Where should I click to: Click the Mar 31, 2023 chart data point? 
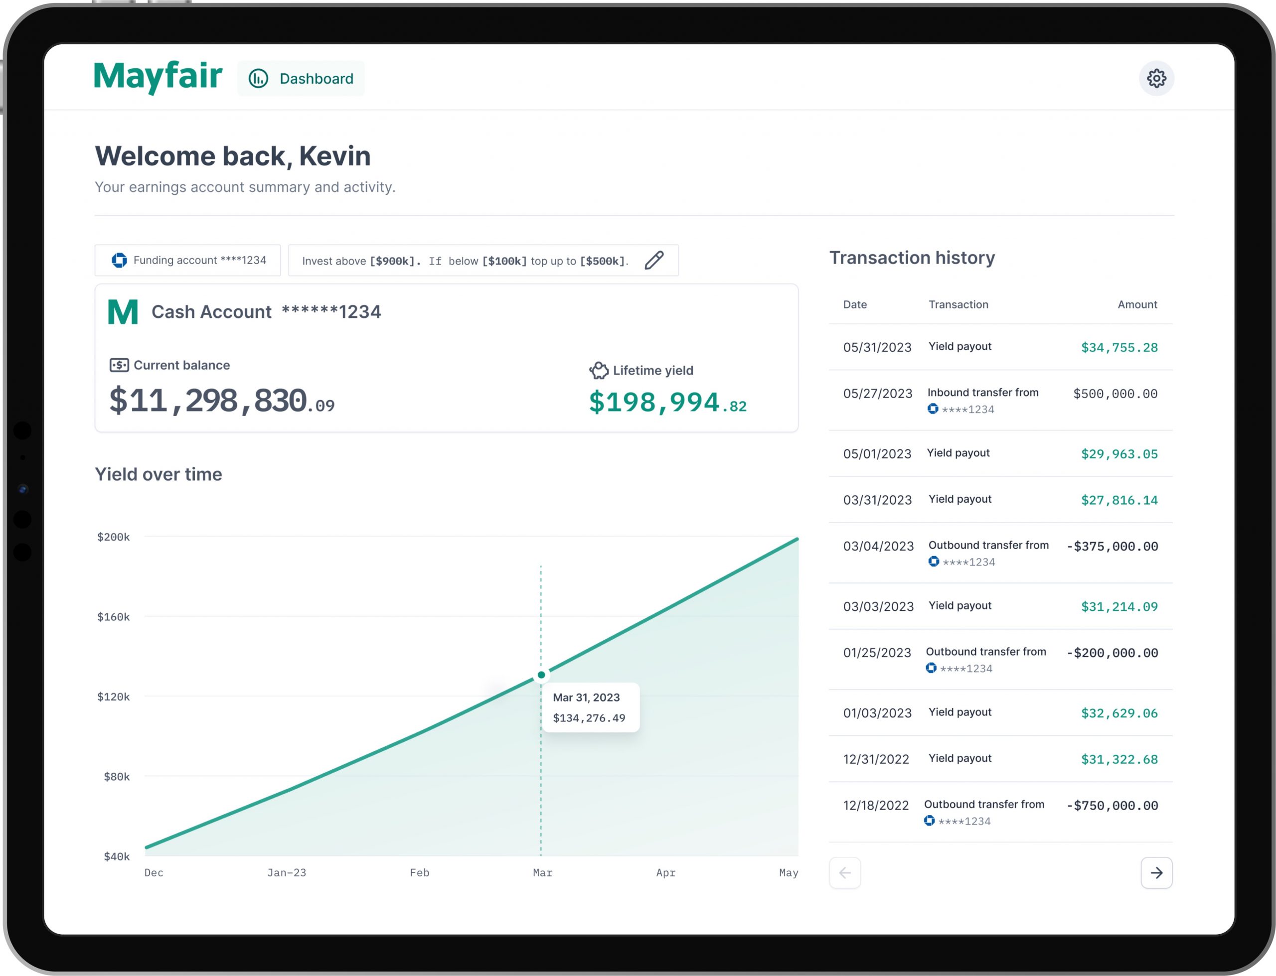click(x=541, y=675)
